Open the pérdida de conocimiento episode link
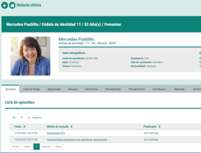Screen dimensions: 201x153 pyautogui.click(x=77, y=139)
